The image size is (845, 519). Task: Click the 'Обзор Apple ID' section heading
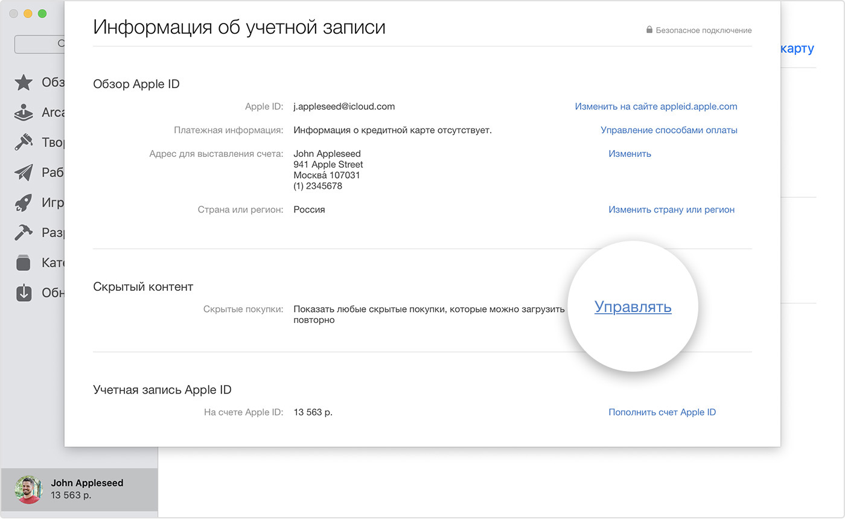(136, 84)
